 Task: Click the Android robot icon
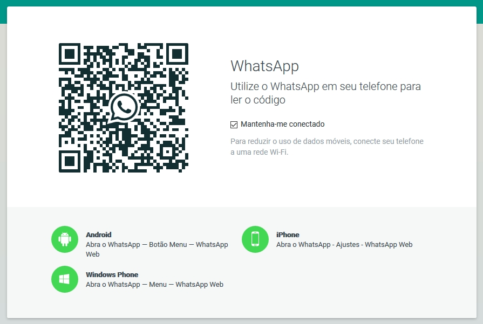65,239
